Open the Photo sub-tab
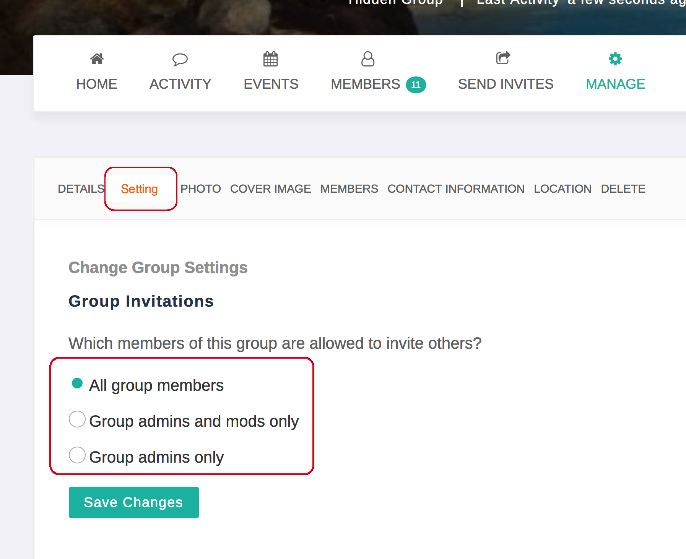686x559 pixels. click(200, 189)
